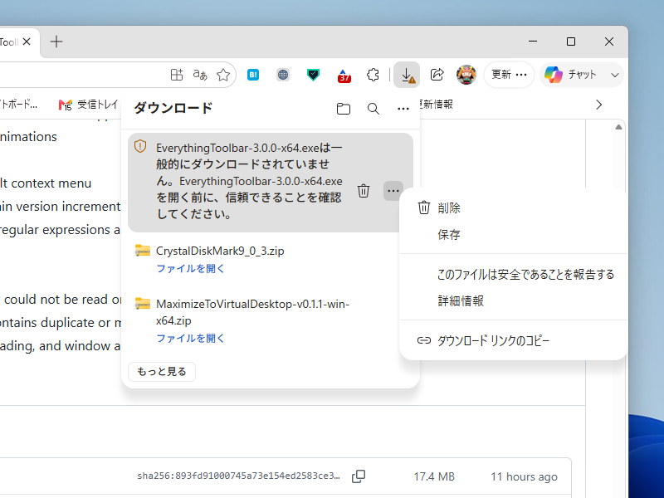Click the page scrollbar up arrow
Viewport: 664px width, 498px height.
618,127
